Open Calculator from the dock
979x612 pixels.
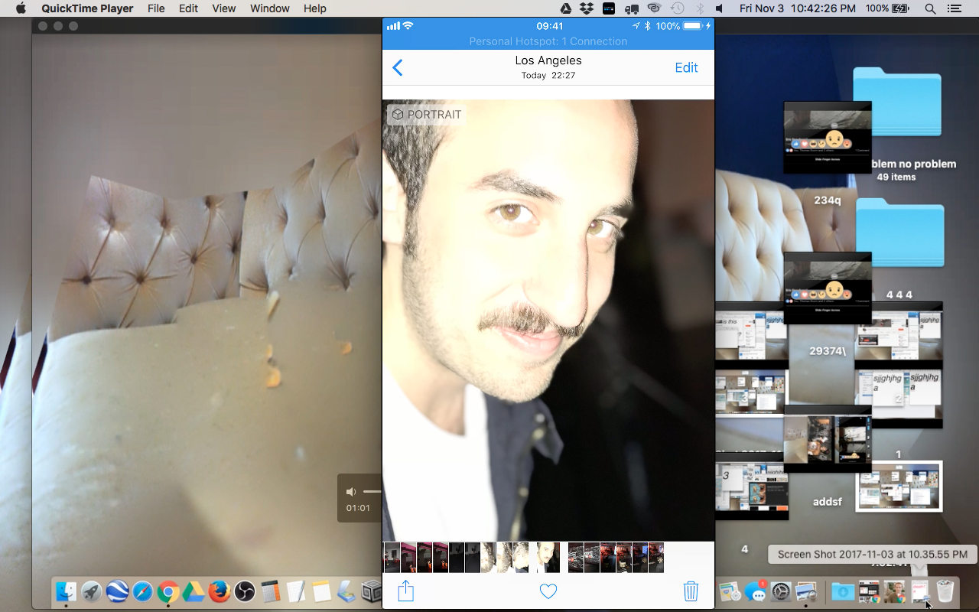pos(271,591)
